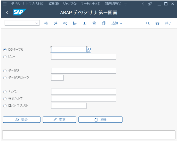Viewport: 178px width, 142px height.
Task: Click the 検索ヘルプ name input field
Action: pyautogui.click(x=84, y=99)
